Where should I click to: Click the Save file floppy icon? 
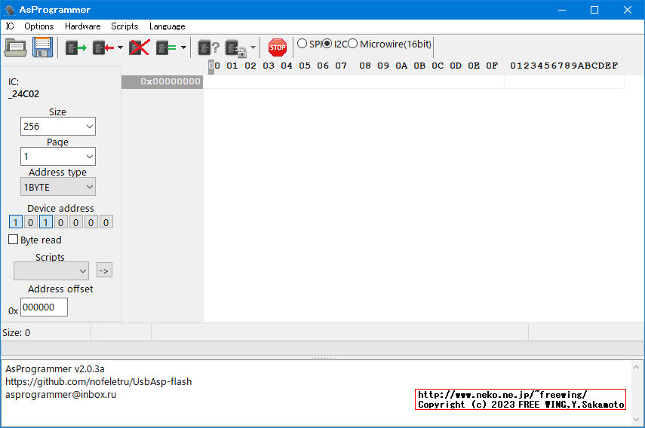pyautogui.click(x=41, y=47)
